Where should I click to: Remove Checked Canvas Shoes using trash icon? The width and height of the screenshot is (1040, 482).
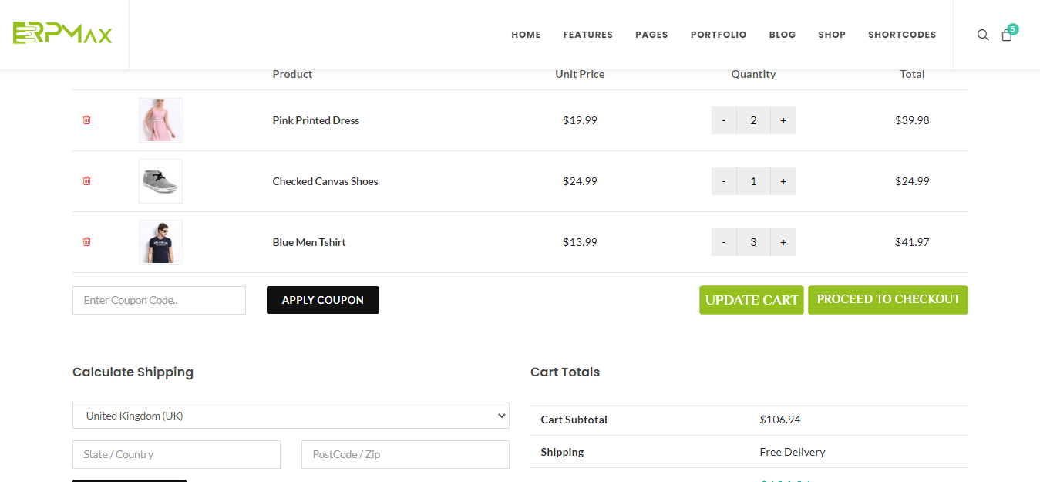pyautogui.click(x=86, y=181)
